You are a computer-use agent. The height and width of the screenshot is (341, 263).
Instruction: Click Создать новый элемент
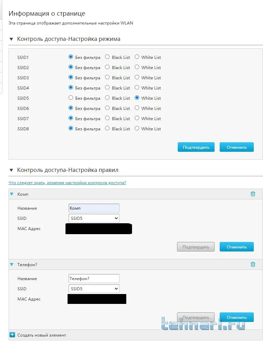[42, 335]
